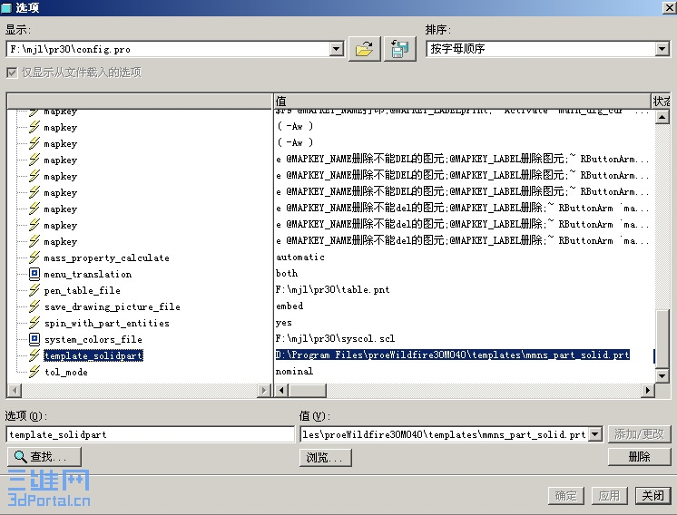677x515 pixels.
Task: Select the mass_property_calculate option
Action: [x=106, y=257]
